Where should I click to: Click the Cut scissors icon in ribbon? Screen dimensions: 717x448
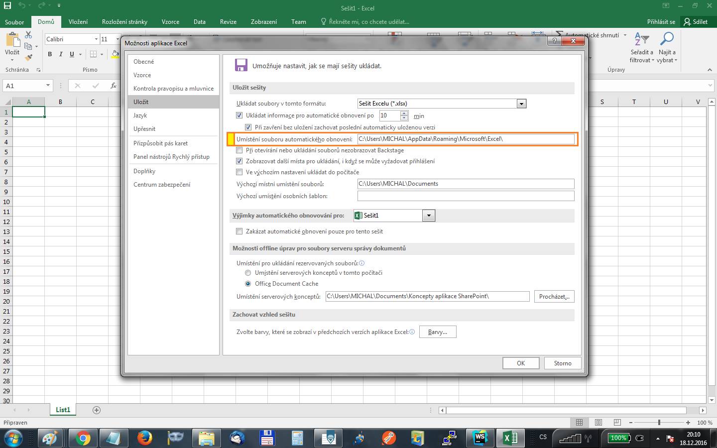(28, 35)
